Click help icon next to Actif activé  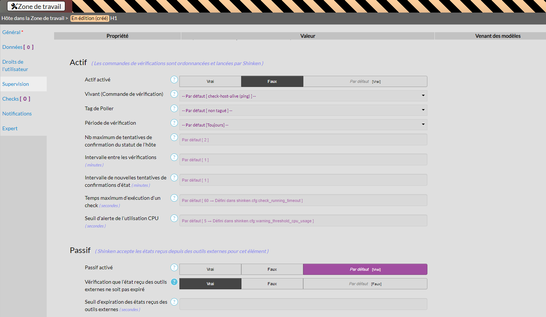(x=174, y=80)
